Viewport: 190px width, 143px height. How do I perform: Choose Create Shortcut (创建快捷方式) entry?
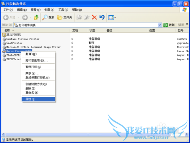(x=38, y=84)
